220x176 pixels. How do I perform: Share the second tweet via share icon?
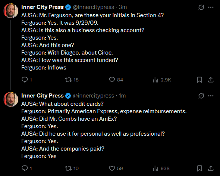coord(211,168)
